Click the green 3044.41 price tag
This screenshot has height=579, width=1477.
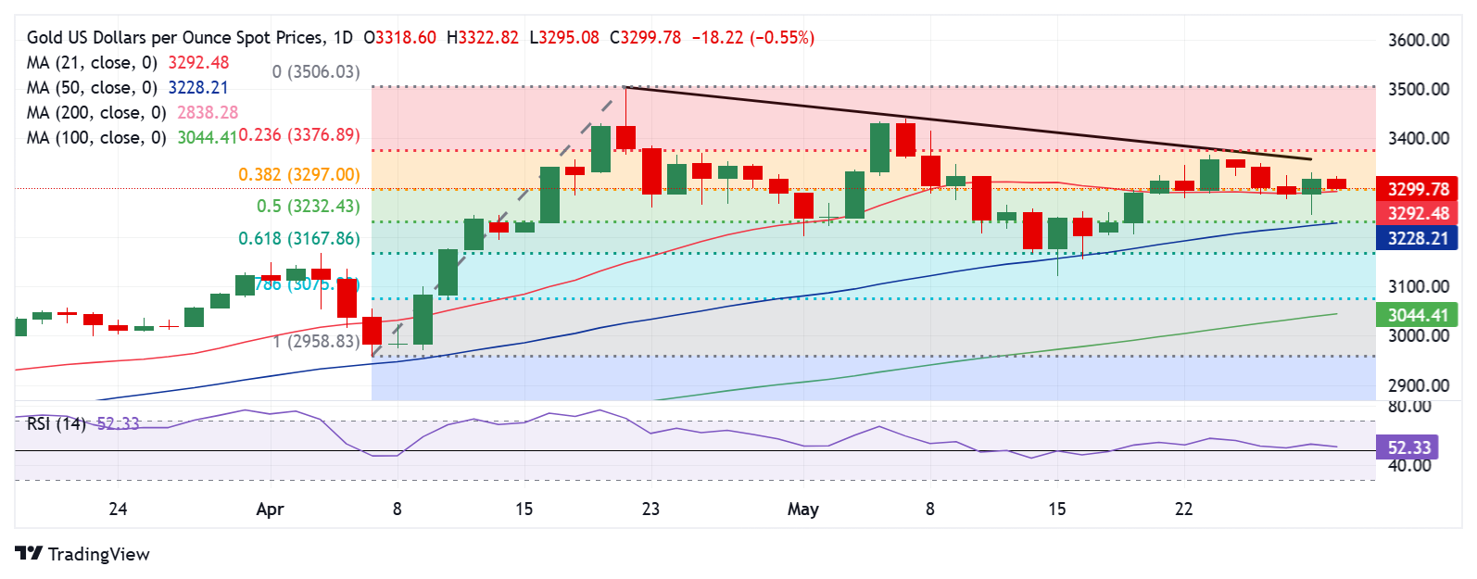[x=1418, y=315]
